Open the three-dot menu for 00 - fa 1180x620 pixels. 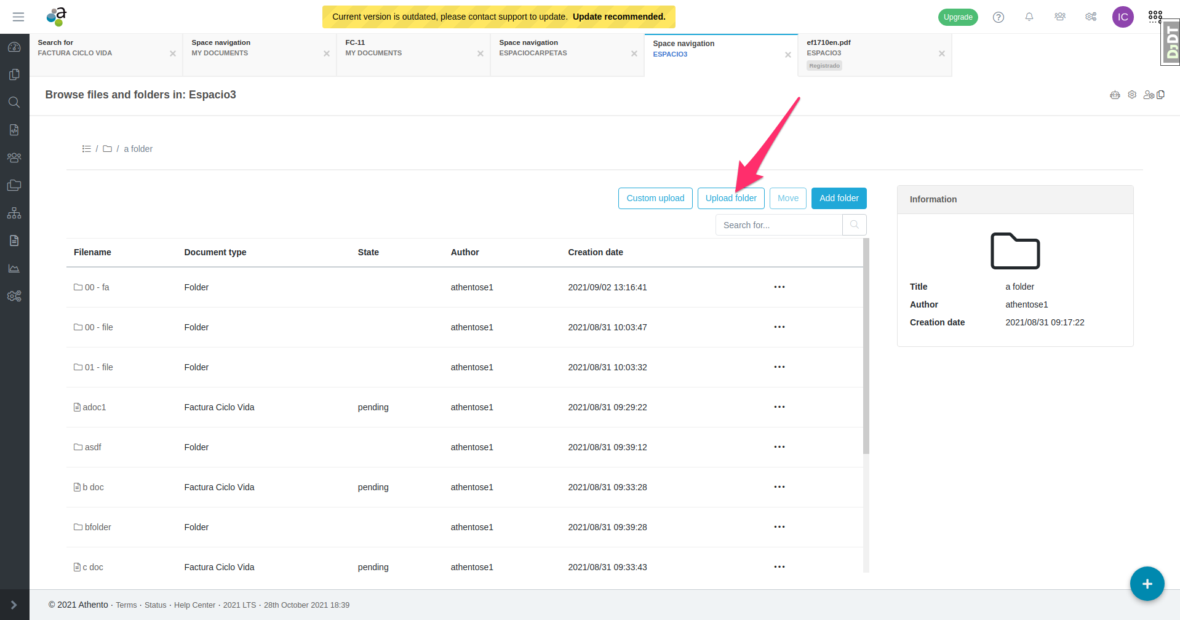click(779, 287)
